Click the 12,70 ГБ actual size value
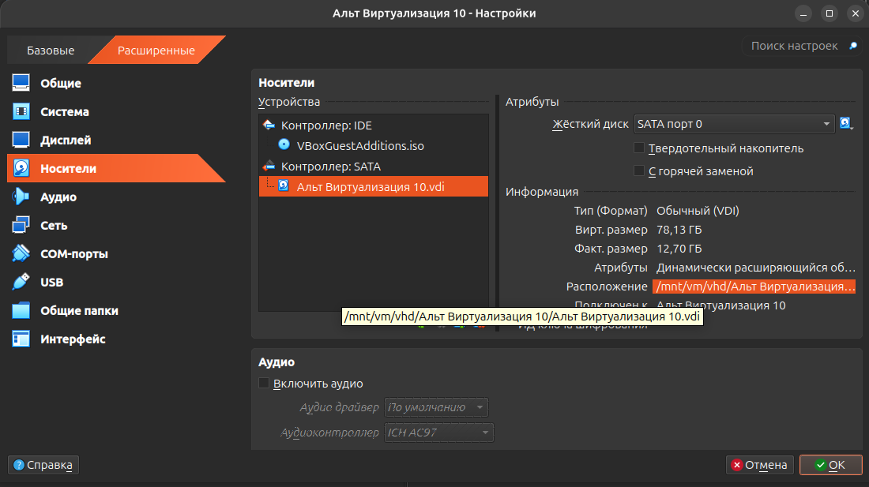 click(x=679, y=249)
